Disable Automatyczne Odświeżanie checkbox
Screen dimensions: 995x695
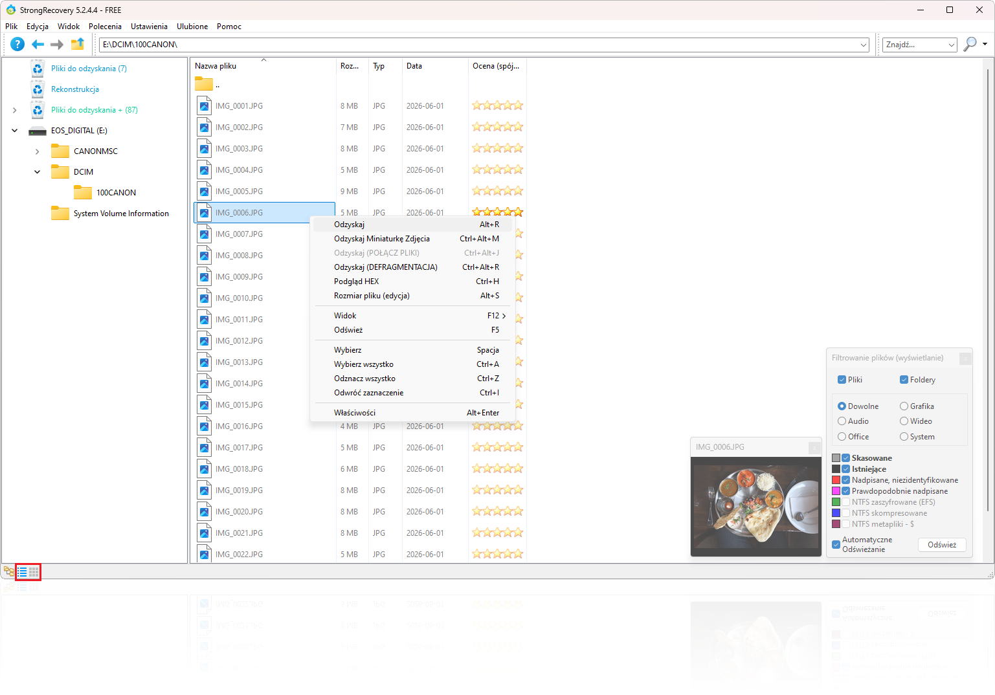[836, 544]
